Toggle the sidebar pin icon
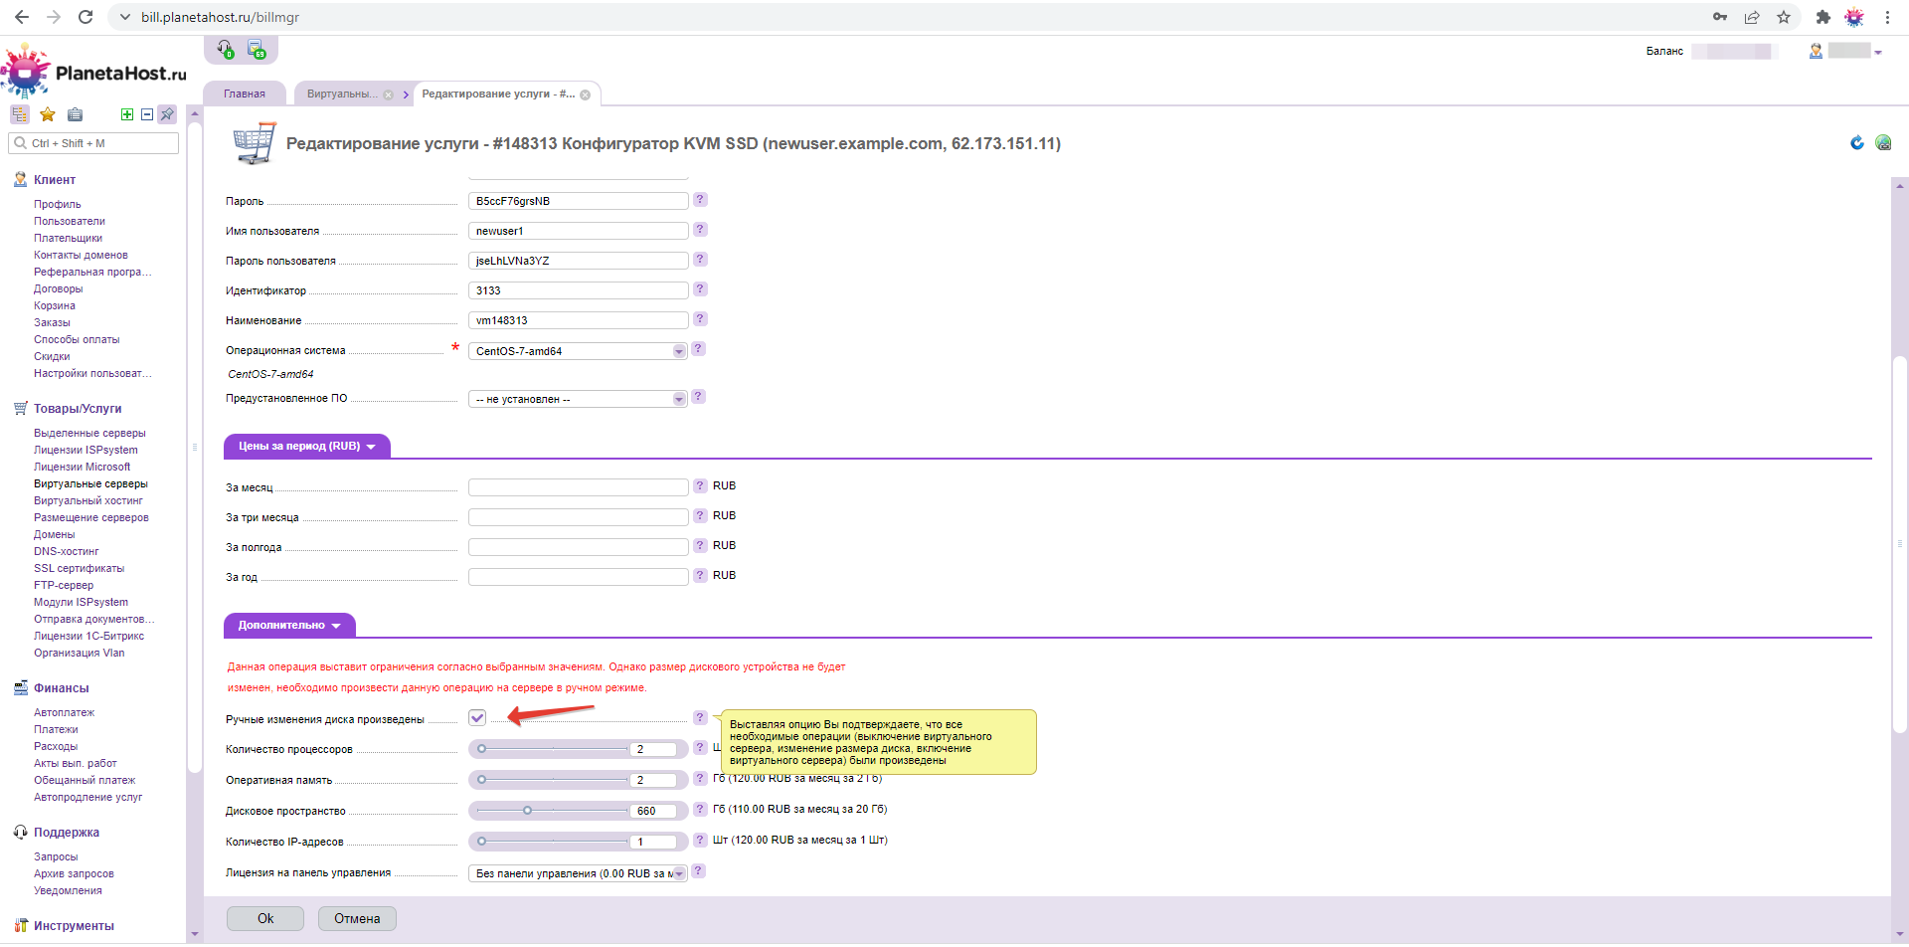Screen dimensions: 1909x947 click(x=167, y=114)
